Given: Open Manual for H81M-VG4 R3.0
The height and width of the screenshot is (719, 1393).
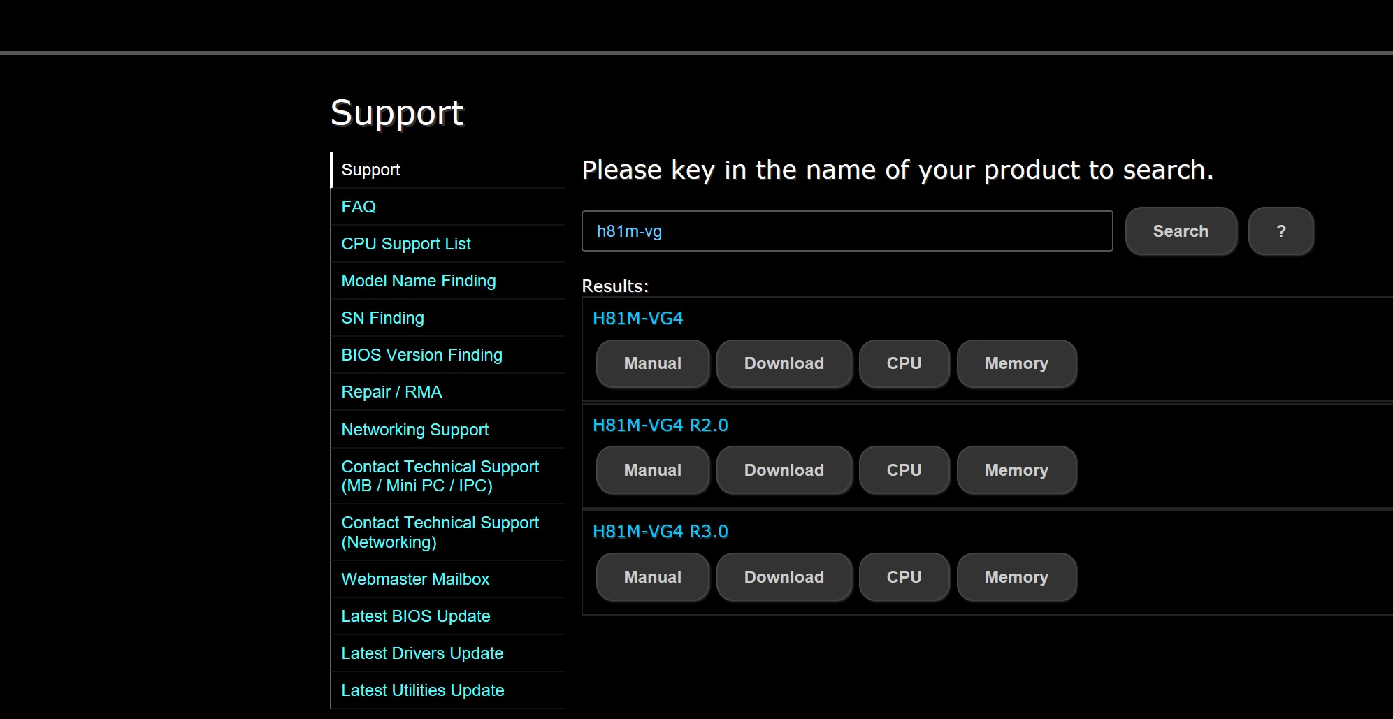Looking at the screenshot, I should pos(653,577).
